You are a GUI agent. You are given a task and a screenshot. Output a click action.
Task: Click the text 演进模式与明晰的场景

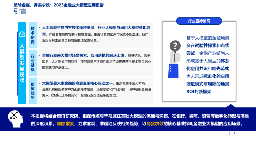pos(208,84)
